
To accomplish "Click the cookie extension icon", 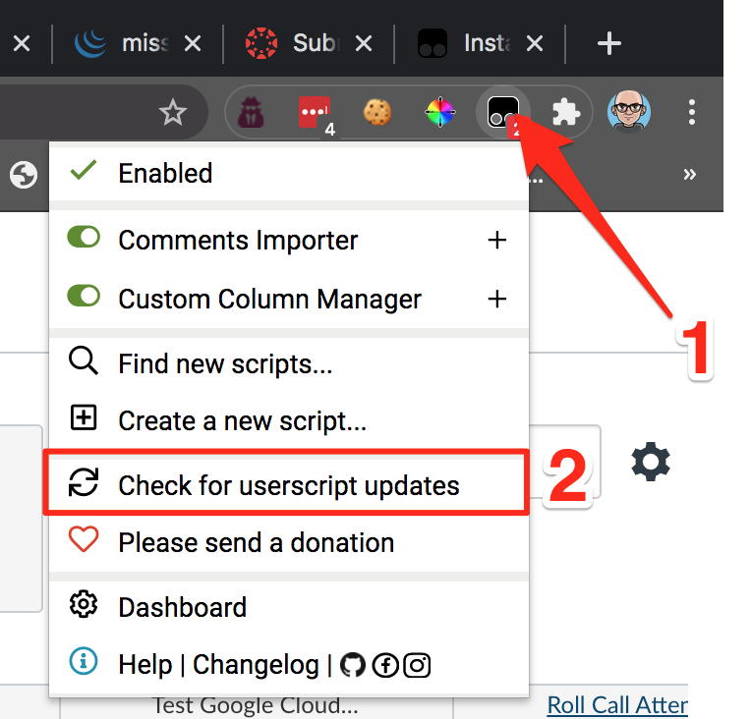I will 376,114.
